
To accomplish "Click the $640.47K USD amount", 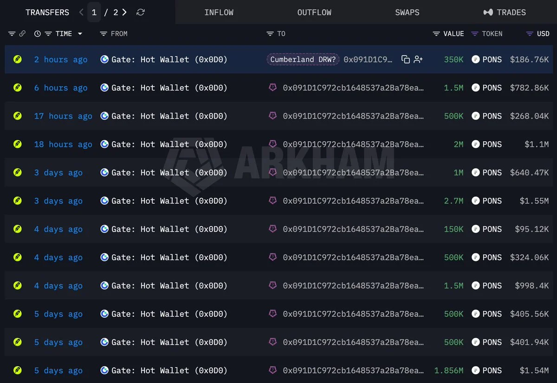I will pos(529,172).
